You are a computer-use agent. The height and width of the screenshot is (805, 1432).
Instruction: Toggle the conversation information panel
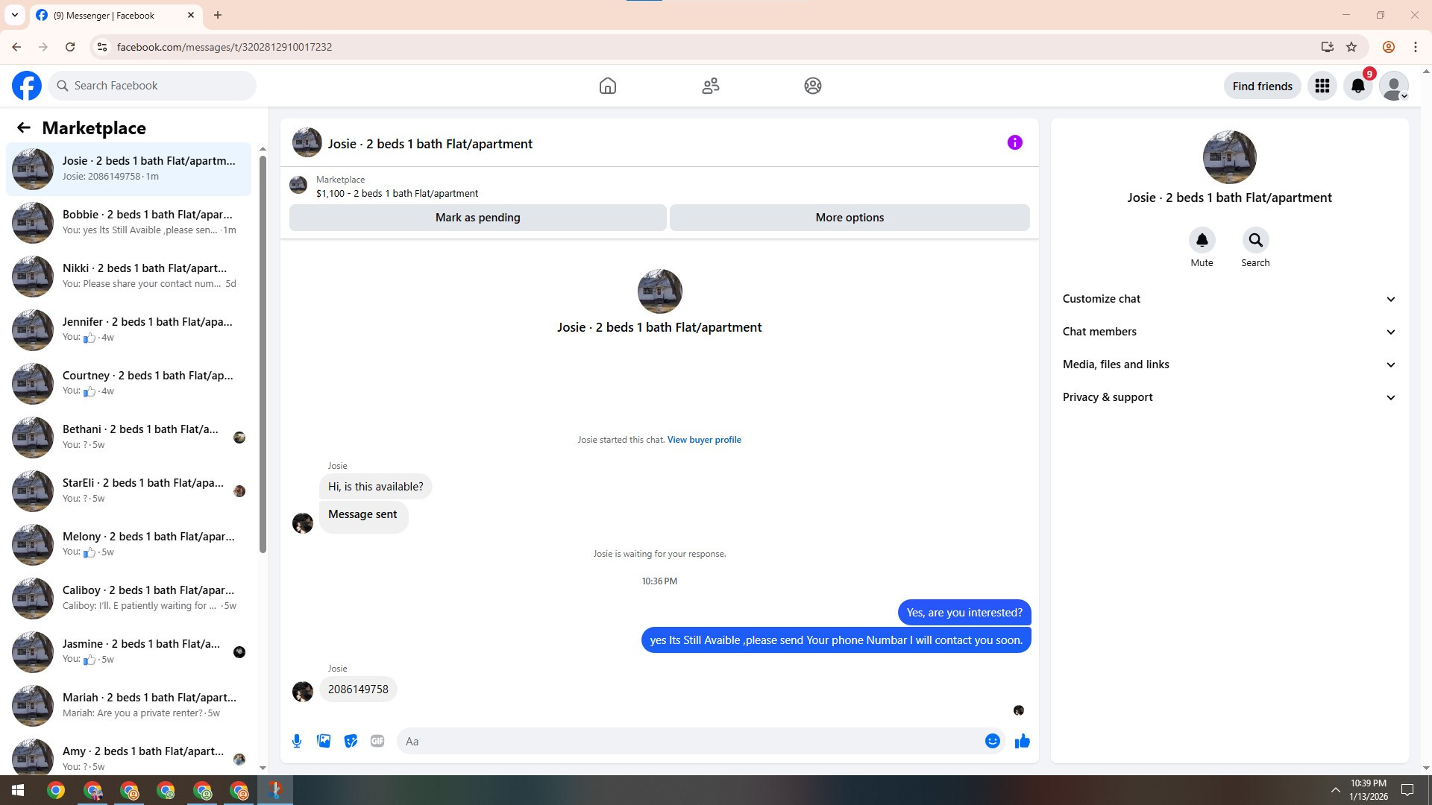pos(1014,142)
